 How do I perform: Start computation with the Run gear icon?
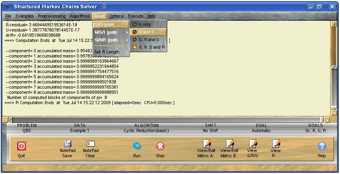click(x=137, y=146)
